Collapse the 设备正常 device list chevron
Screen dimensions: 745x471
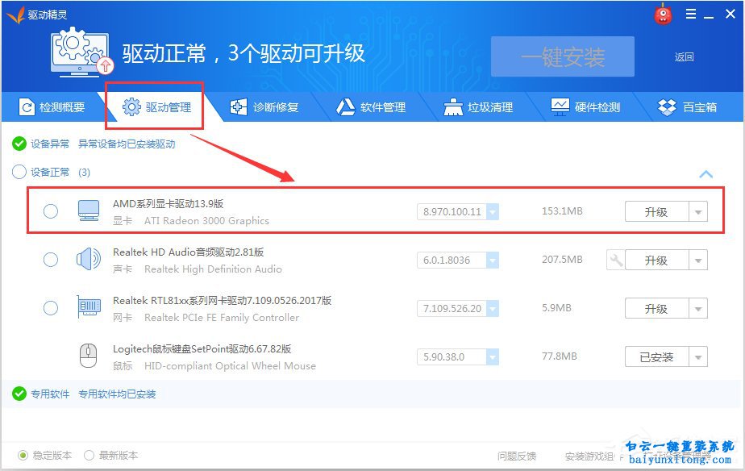[706, 173]
